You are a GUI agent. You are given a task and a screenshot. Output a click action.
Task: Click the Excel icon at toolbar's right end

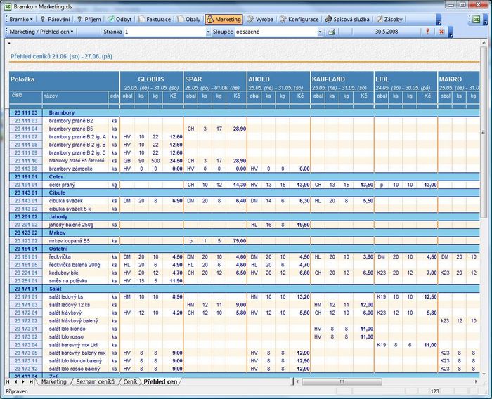[x=477, y=20]
